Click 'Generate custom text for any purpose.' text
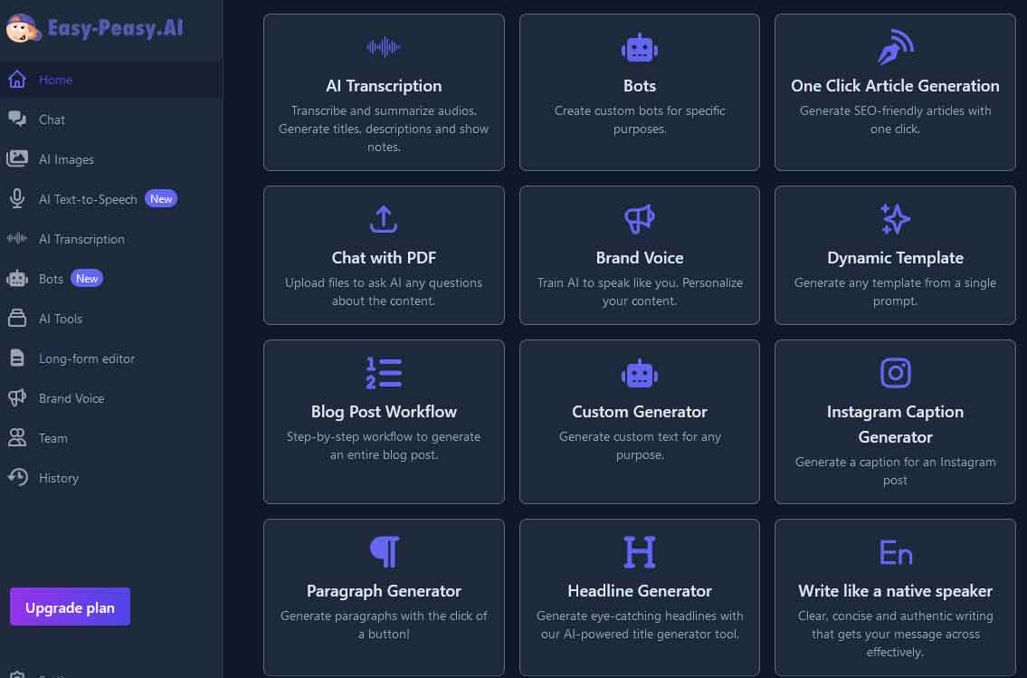The image size is (1027, 678). (639, 445)
